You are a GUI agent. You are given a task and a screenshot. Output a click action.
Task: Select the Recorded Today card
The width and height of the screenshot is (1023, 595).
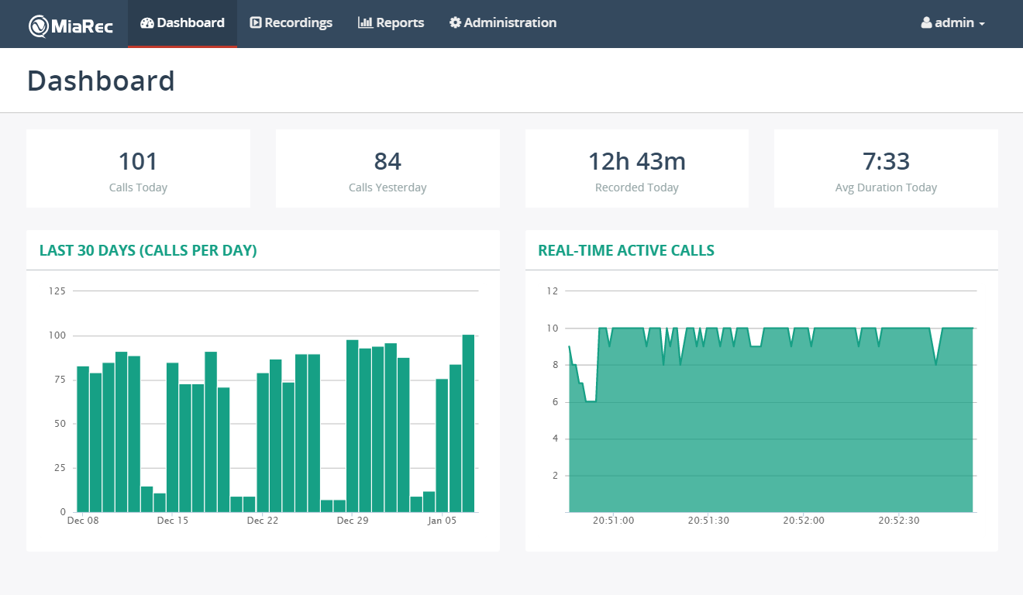click(x=636, y=168)
